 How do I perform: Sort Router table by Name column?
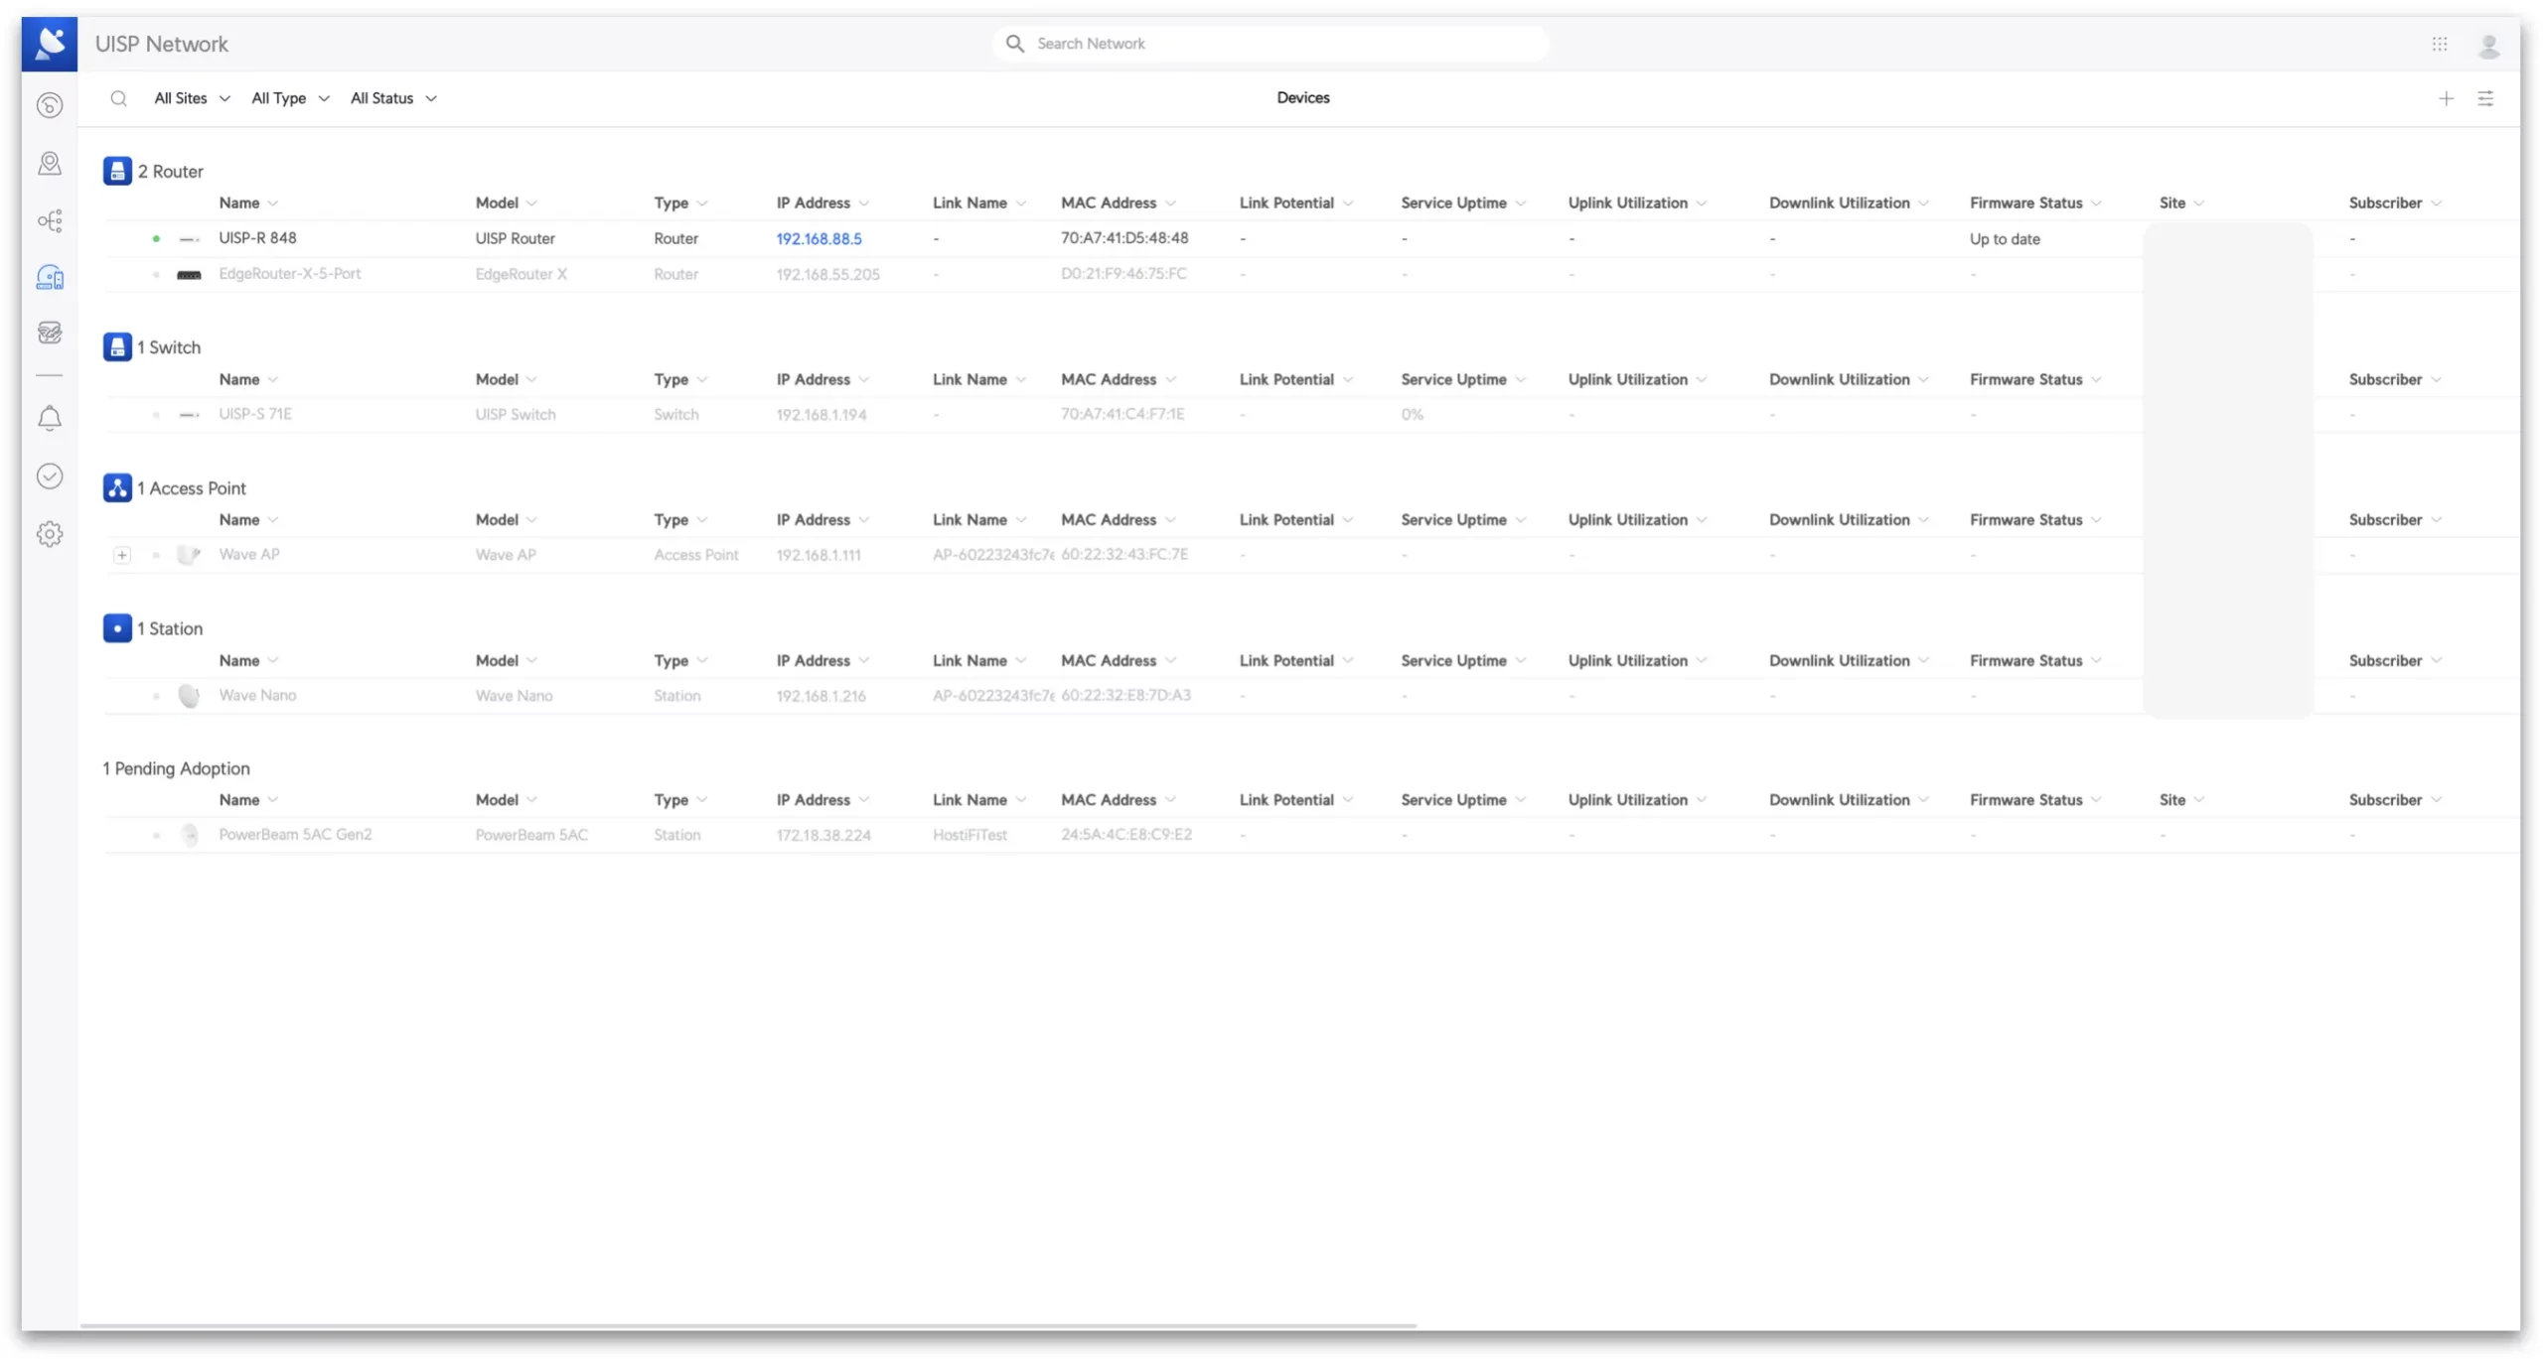pyautogui.click(x=248, y=203)
